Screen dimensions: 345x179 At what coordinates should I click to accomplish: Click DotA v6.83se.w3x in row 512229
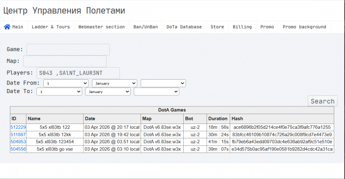162,127
